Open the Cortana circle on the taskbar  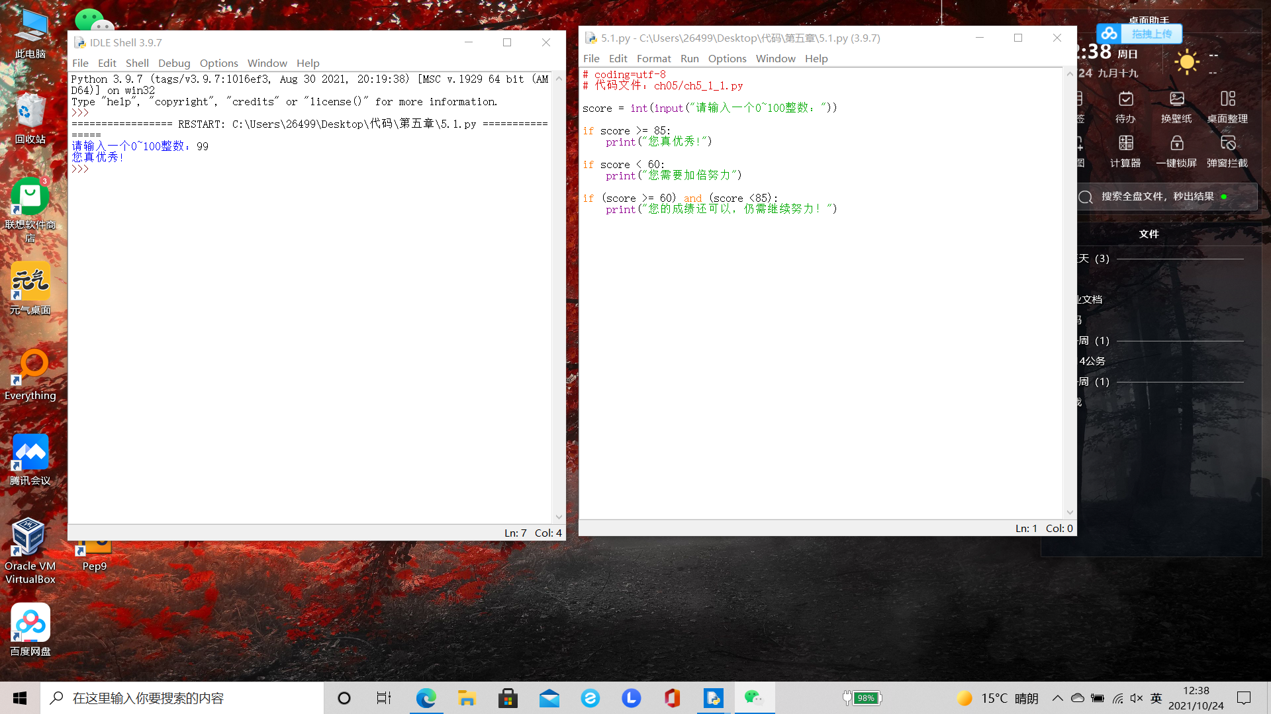[x=344, y=698]
